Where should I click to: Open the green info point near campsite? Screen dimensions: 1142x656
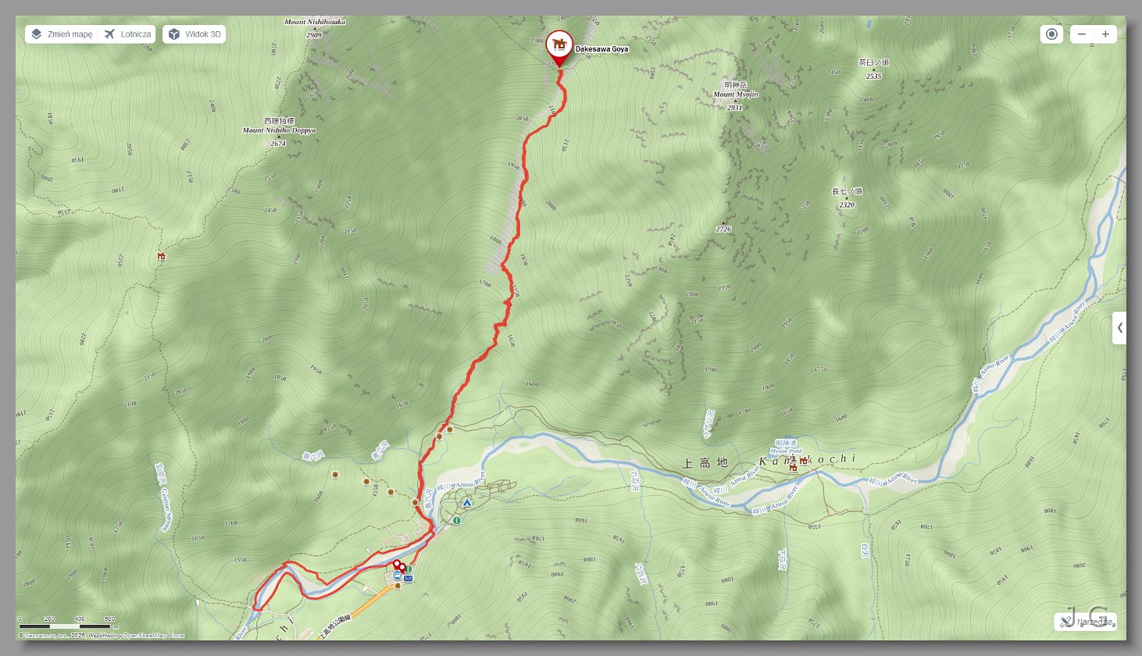tap(456, 519)
